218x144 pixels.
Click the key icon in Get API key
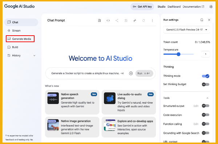(134, 7)
